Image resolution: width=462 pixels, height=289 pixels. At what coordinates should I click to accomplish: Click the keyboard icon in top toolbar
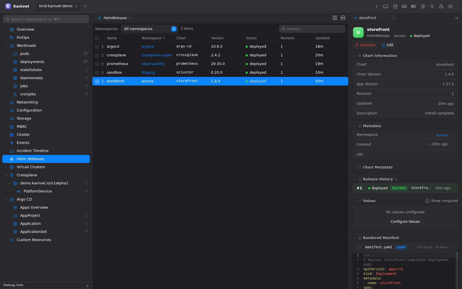click(404, 6)
